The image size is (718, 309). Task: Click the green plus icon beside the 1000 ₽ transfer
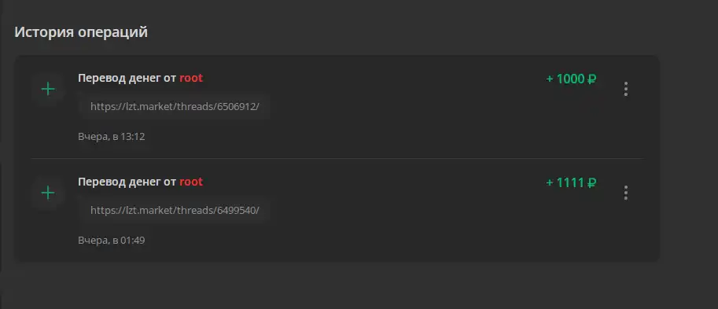(48, 90)
